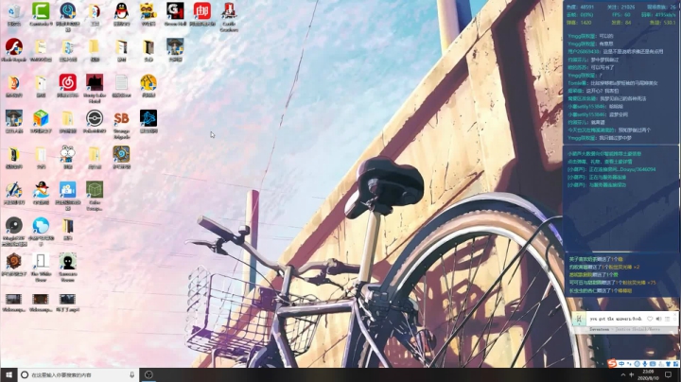Image resolution: width=681 pixels, height=382 pixels.
Task: Launch The White Door game icon
Action: click(x=41, y=265)
